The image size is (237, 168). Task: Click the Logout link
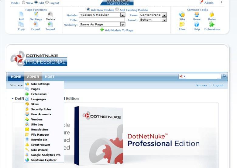pyautogui.click(x=218, y=85)
